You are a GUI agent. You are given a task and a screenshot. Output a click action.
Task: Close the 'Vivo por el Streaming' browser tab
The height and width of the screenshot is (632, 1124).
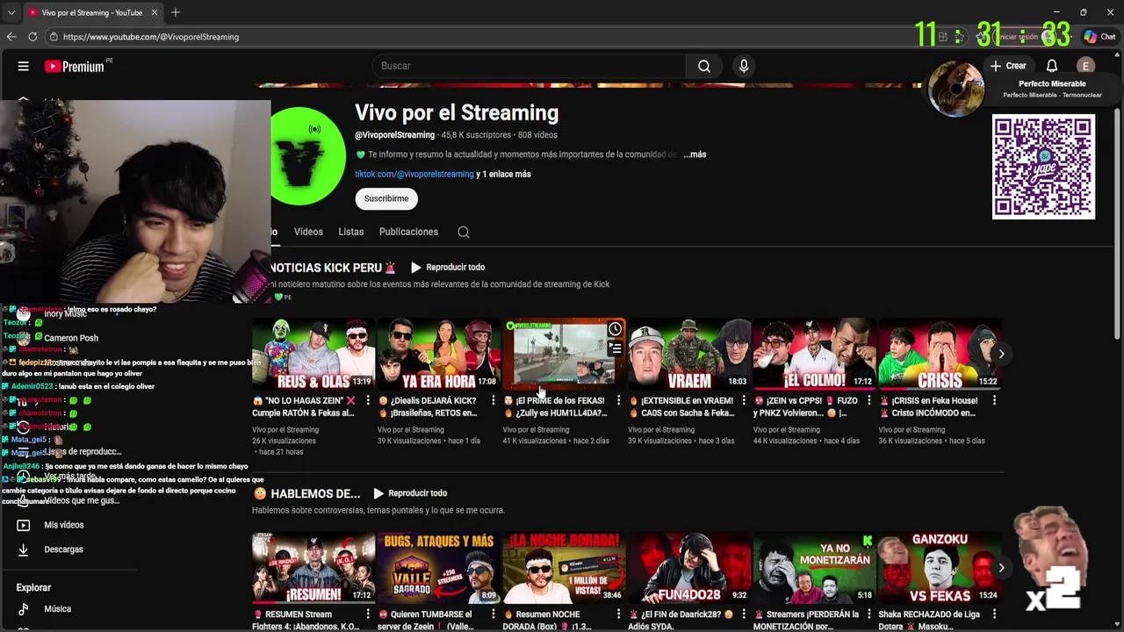[155, 12]
